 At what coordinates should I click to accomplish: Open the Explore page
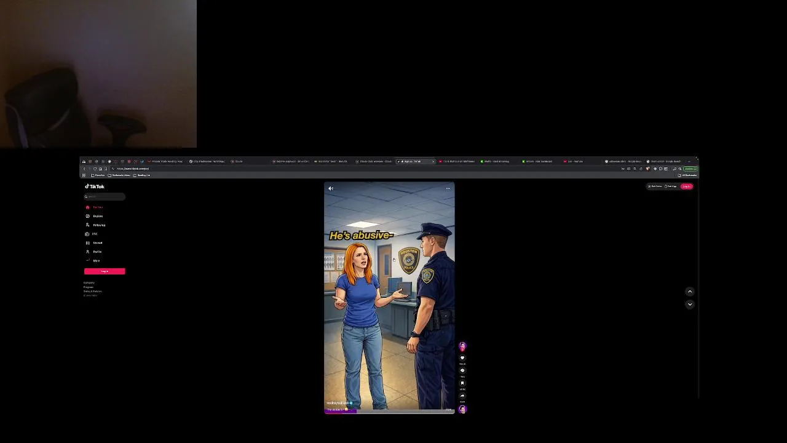95,216
